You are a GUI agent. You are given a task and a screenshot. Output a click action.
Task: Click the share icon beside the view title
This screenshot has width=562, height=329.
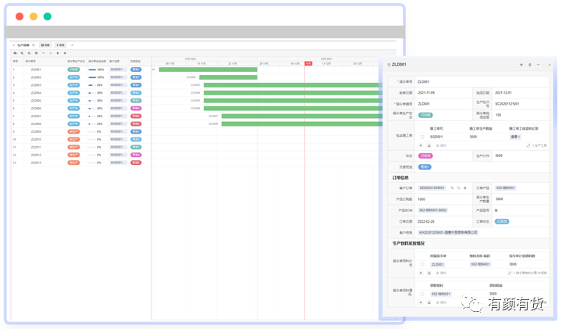tap(34, 45)
